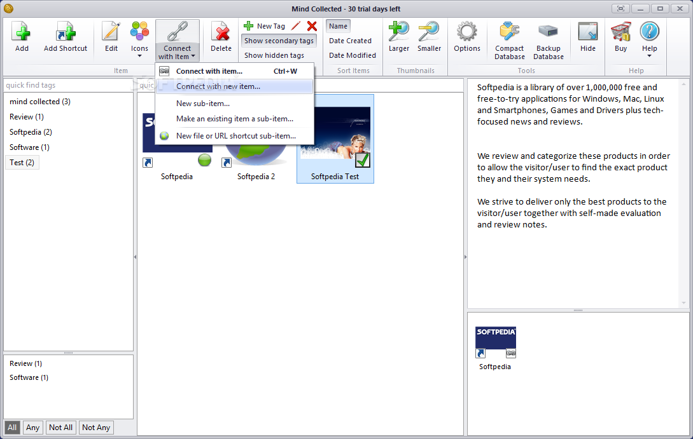This screenshot has height=439, width=693.
Task: Click the description panel scroll down arrow
Action: [683, 303]
